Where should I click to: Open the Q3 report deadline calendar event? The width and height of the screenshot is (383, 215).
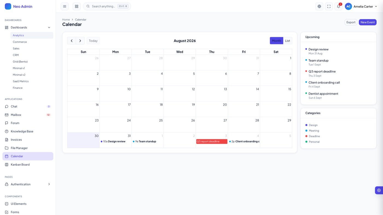pyautogui.click(x=212, y=142)
